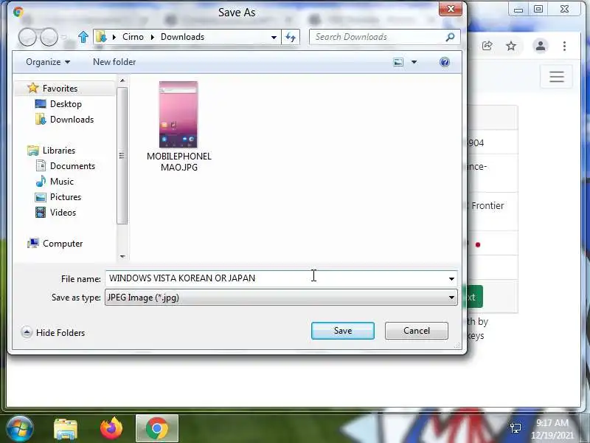
Task: Open Downloads in the navigation pane
Action: click(72, 120)
